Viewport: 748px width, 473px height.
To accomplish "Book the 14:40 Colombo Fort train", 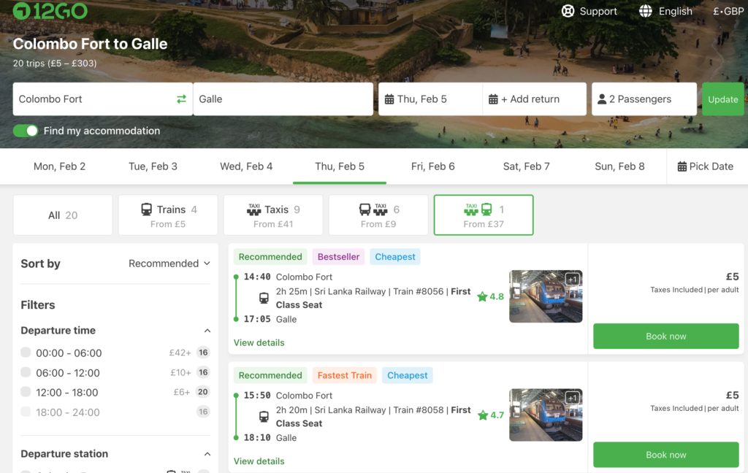I will pos(665,337).
